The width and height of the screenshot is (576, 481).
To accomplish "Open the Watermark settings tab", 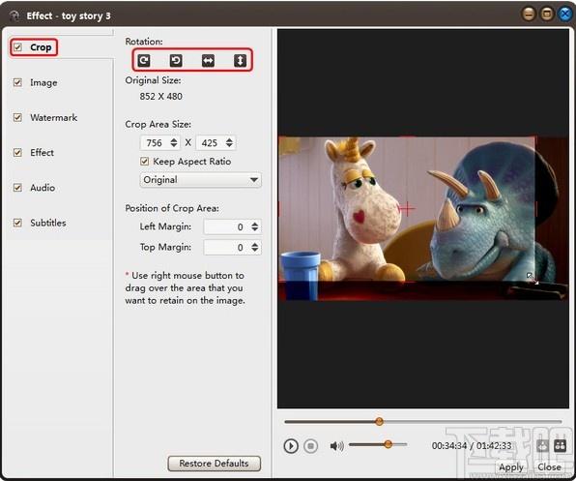I will coord(53,118).
